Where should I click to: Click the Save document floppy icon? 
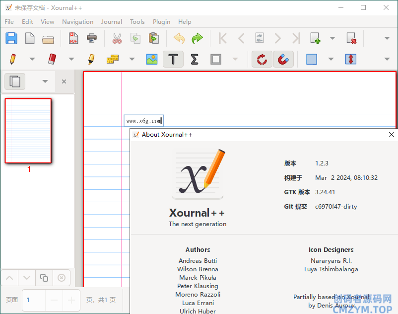click(x=11, y=38)
